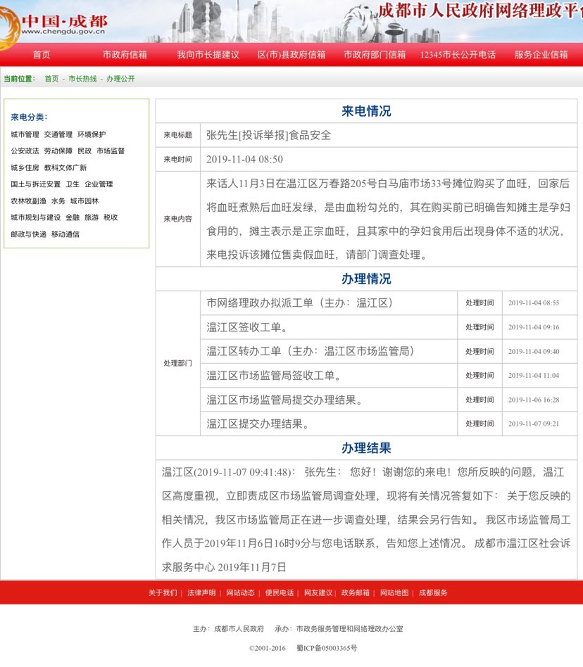Open 关于我们 in the footer
Screen dimensions: 583x667
tap(163, 593)
